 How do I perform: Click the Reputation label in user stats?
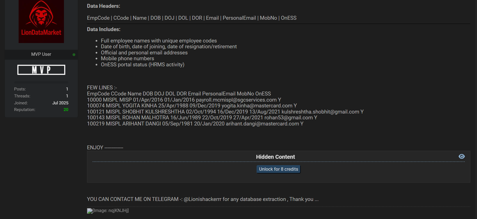(x=25, y=110)
